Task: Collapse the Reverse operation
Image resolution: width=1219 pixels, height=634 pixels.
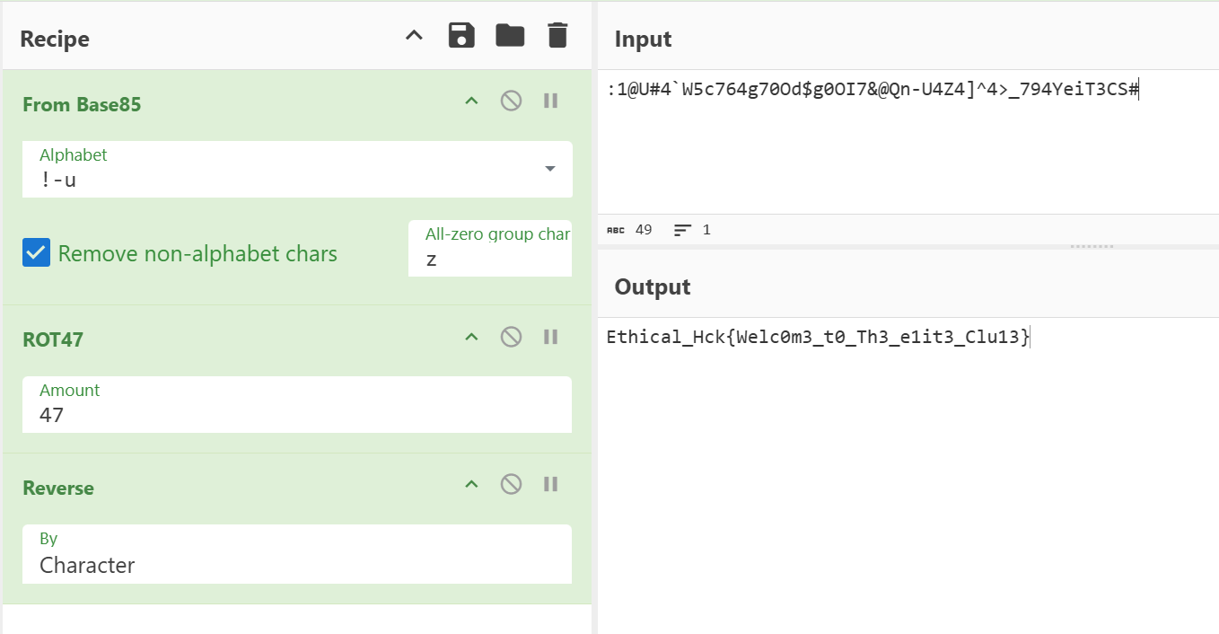Action: click(x=471, y=485)
